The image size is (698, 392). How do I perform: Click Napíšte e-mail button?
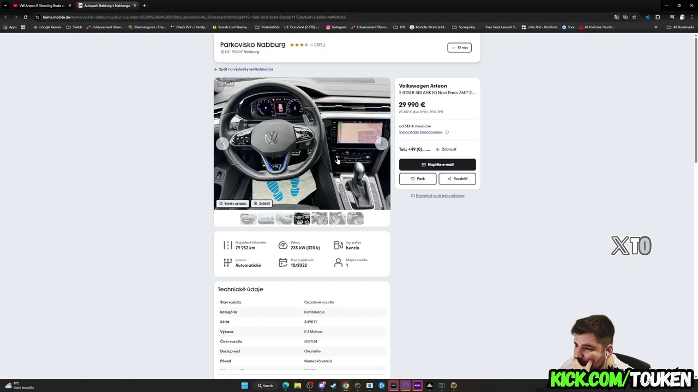click(437, 164)
